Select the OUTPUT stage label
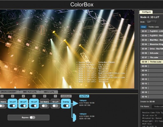This screenshot has width=163, height=127. 84,96
